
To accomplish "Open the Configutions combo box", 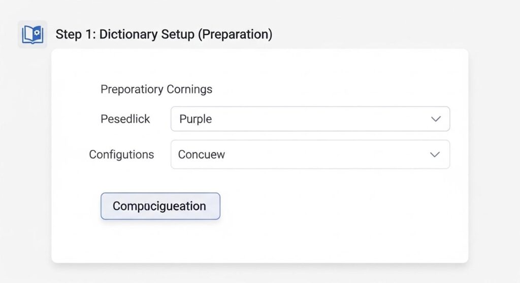I will click(x=310, y=154).
